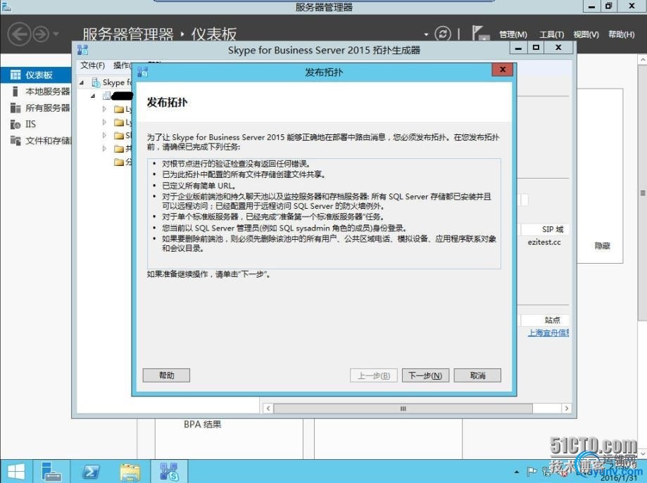Click the 帮助 button in the 发布拓扑 dialog
Viewport: 647px width, 483px height.
point(166,375)
